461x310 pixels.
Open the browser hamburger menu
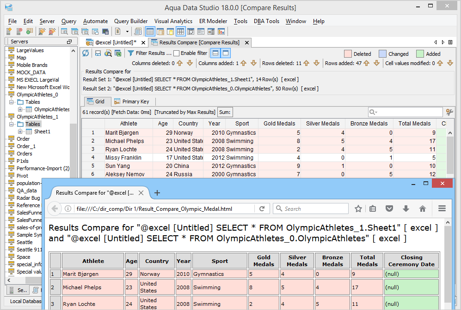[x=442, y=209]
